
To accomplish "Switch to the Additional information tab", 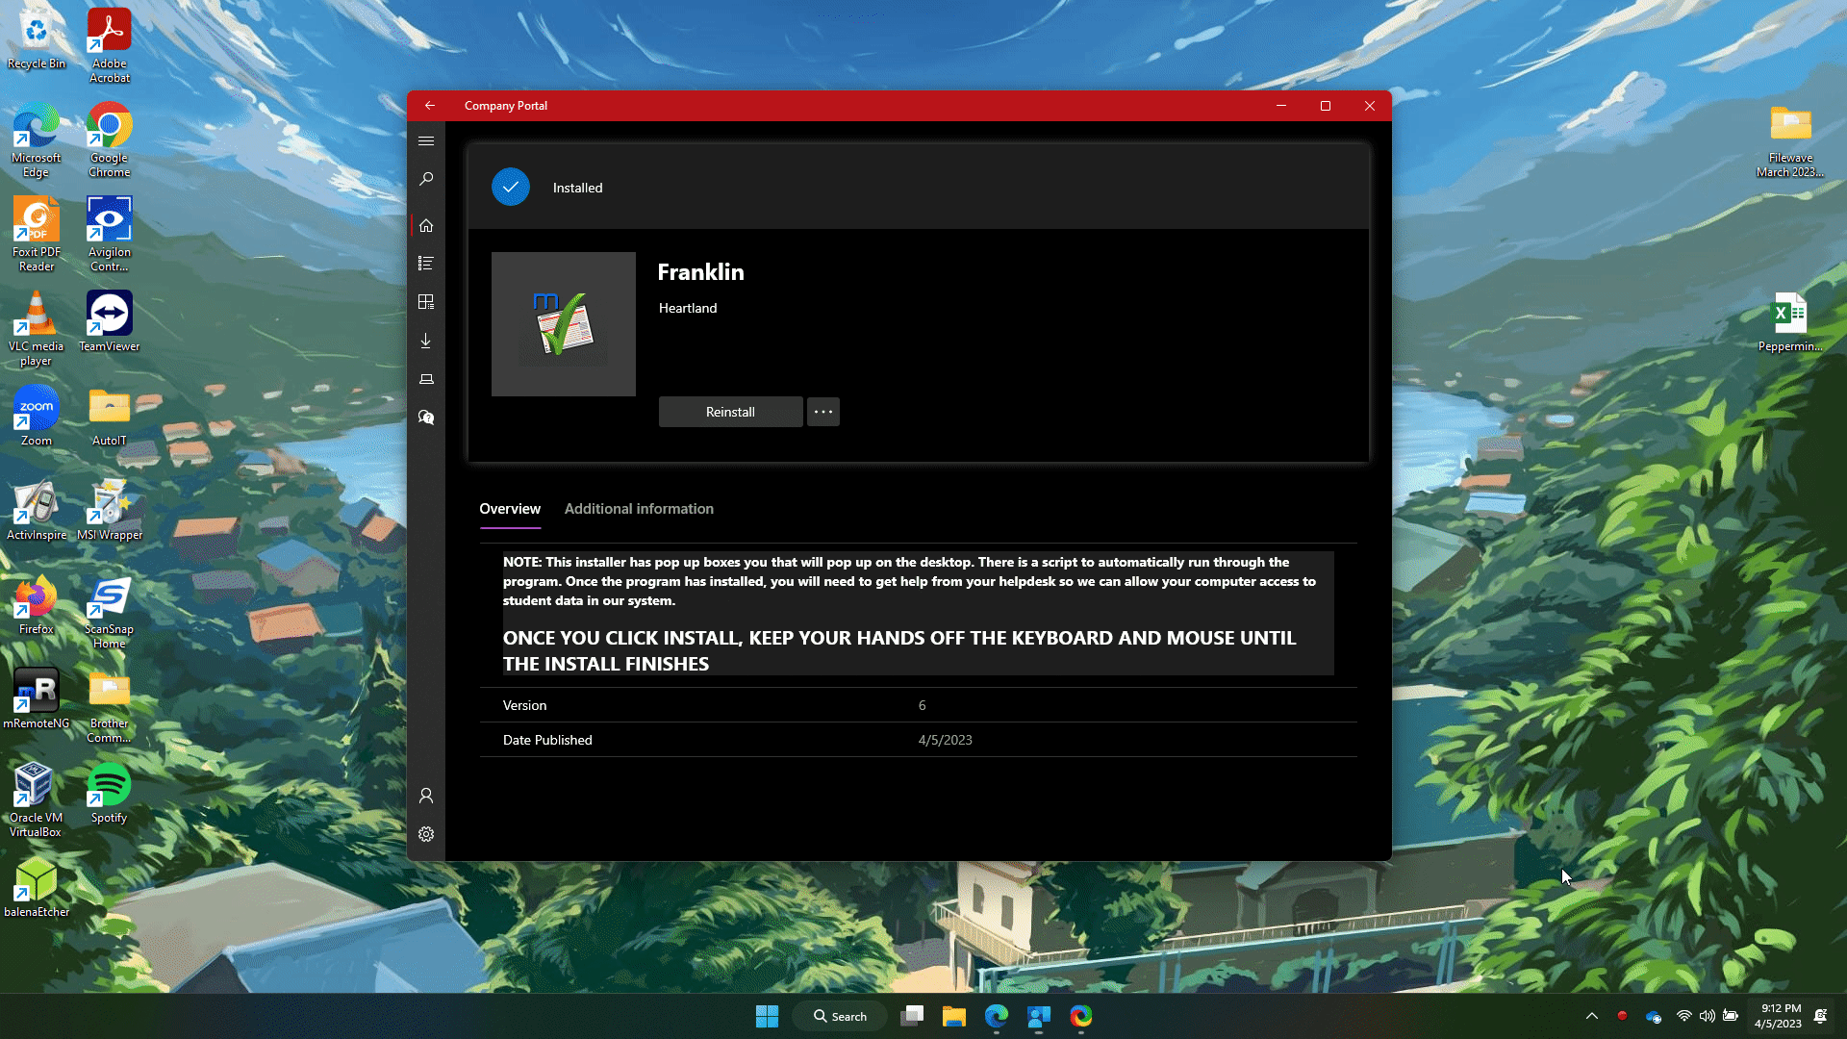I will pos(639,509).
